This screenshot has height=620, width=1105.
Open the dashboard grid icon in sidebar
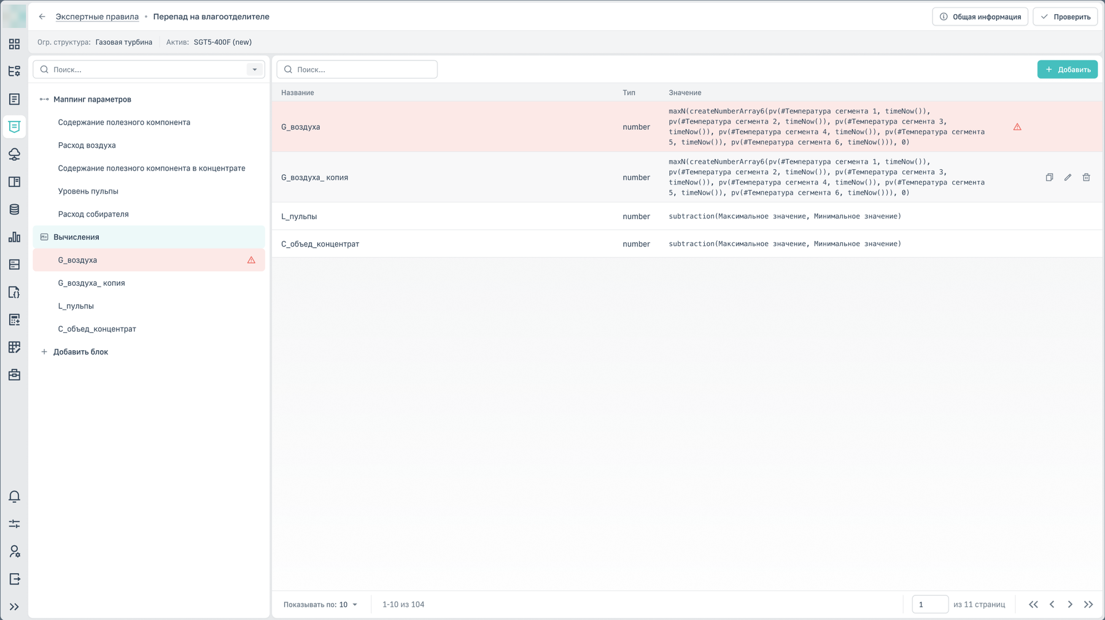tap(14, 44)
